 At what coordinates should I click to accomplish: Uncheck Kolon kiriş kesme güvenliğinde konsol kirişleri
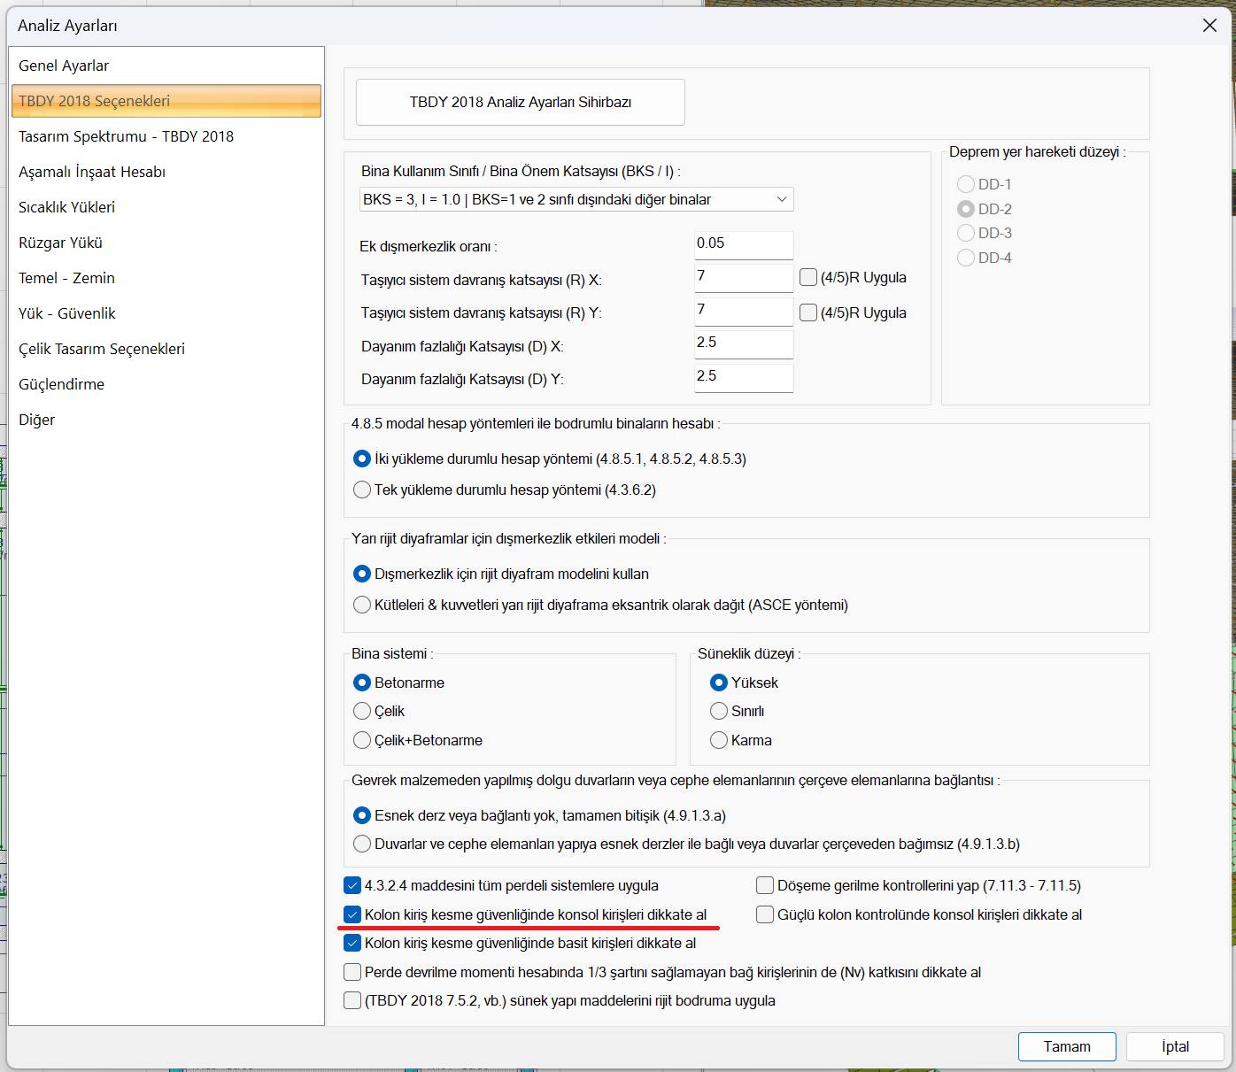[352, 914]
